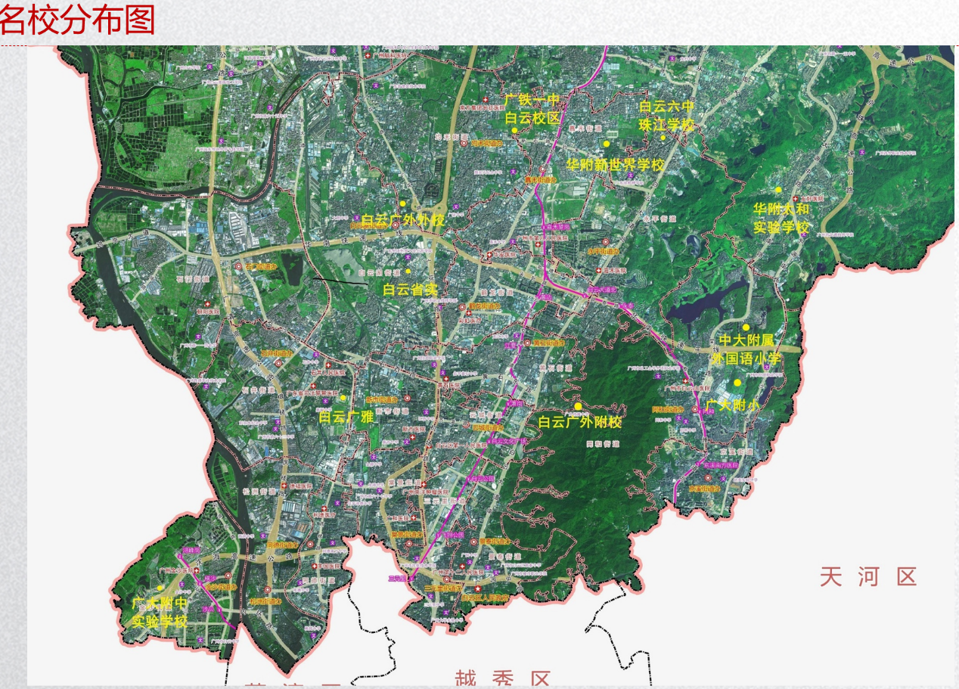The image size is (959, 689).
Task: Click the 越秀区 district label
Action: click(x=502, y=678)
